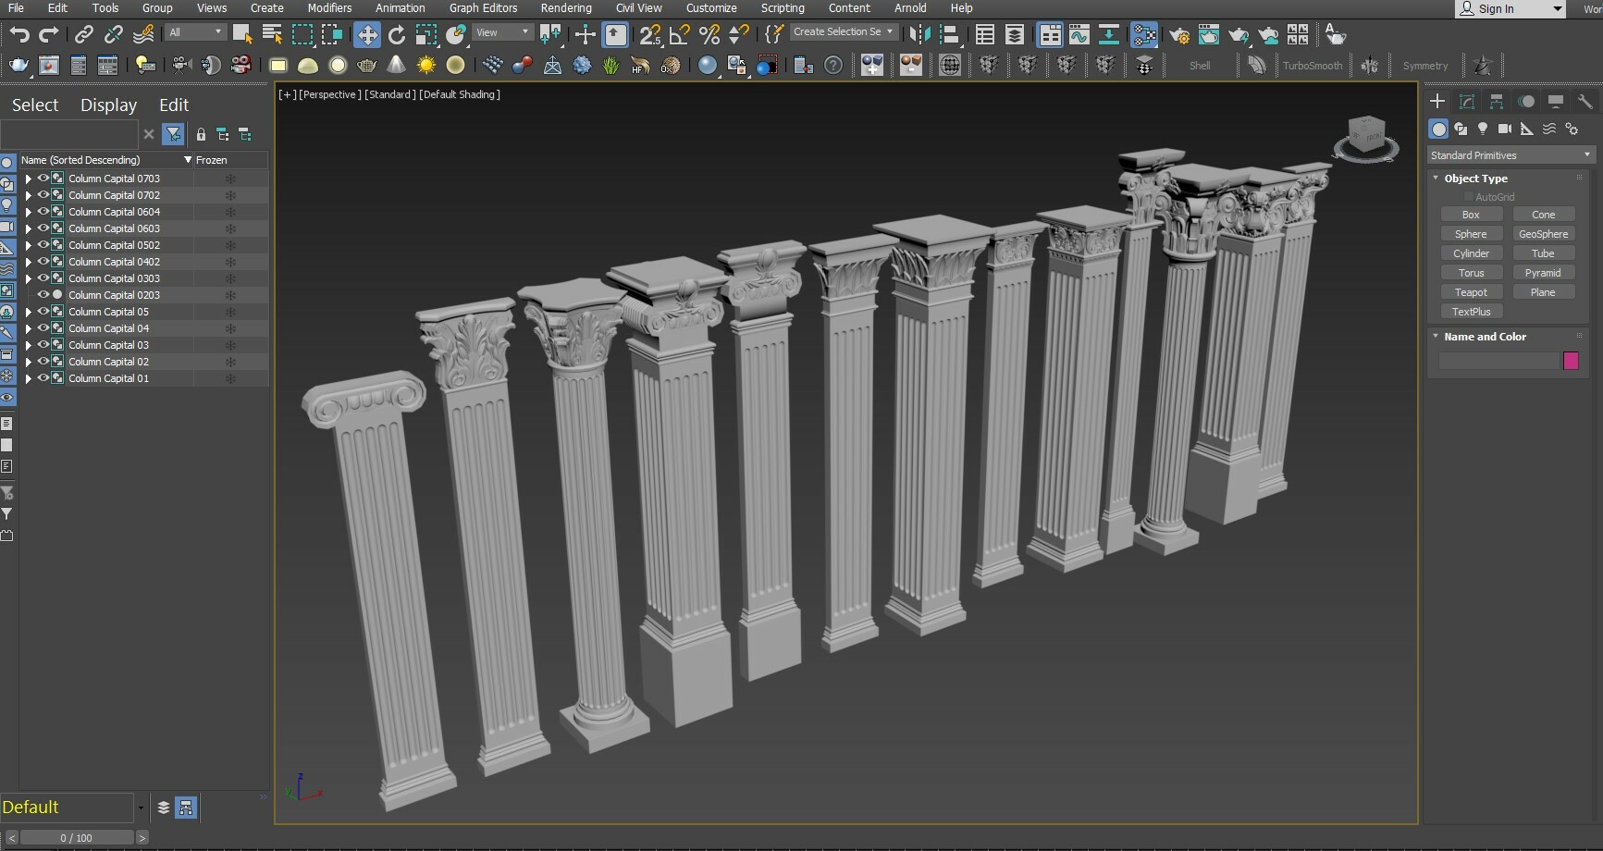This screenshot has height=851, width=1603.
Task: Open the Rendering menu
Action: 566,7
